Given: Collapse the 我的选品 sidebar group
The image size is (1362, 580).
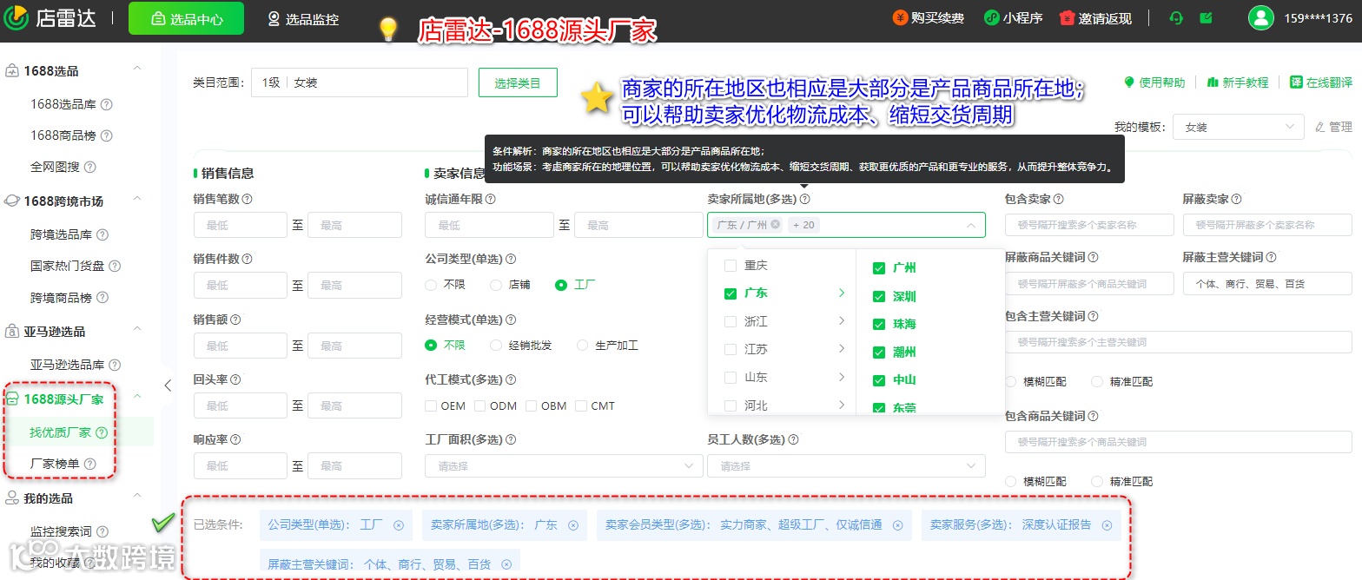Looking at the screenshot, I should pos(137,496).
